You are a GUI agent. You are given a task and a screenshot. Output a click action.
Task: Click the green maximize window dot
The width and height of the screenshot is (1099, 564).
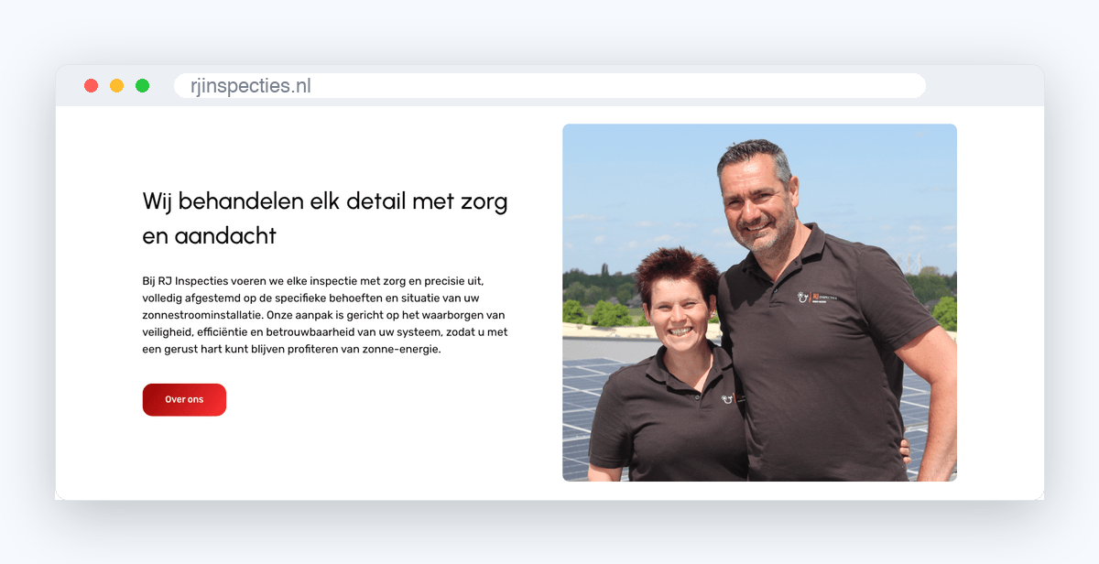tap(143, 86)
